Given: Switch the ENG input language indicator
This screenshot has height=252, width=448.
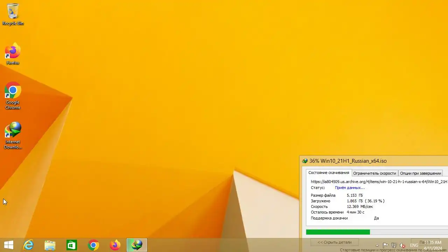Looking at the screenshot, I should click(414, 245).
